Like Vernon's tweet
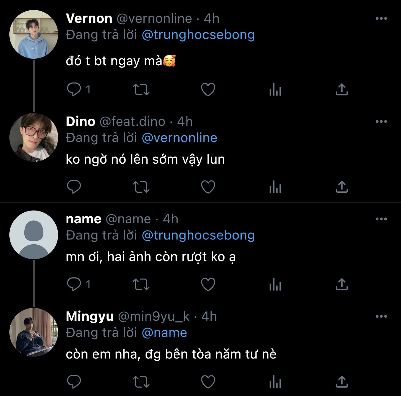This screenshot has height=396, width=401. [x=208, y=90]
